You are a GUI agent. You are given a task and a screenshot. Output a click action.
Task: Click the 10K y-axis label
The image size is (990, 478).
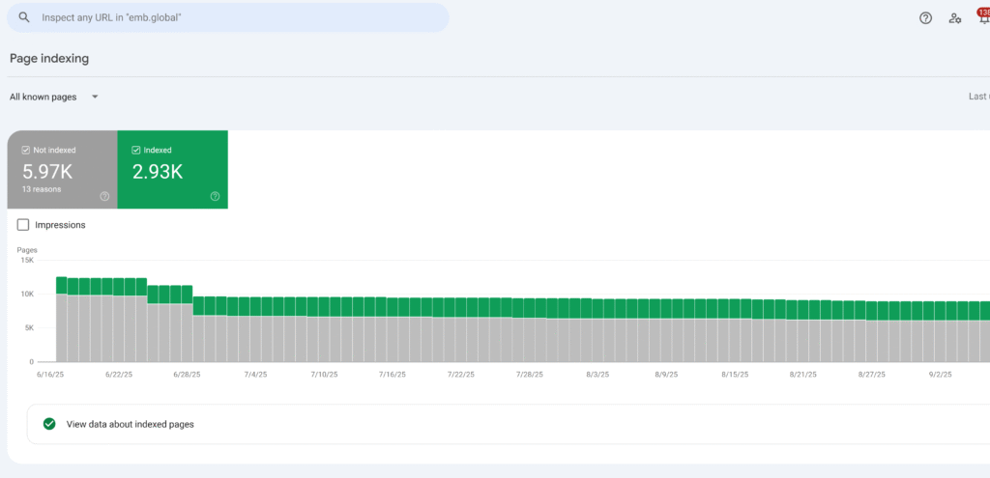point(27,294)
